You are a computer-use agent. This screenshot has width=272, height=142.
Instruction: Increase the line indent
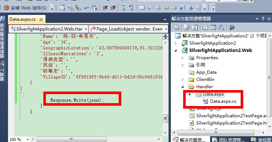(113, 8)
